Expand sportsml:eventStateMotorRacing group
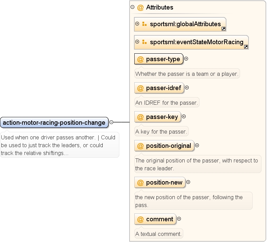Screen dimensions: 272x242 pos(137,42)
